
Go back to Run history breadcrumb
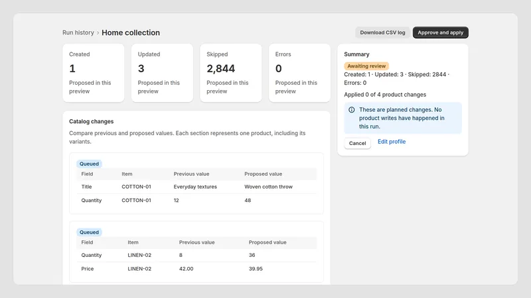(x=78, y=32)
